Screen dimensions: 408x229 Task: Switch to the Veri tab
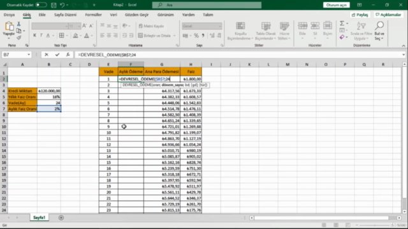pyautogui.click(x=113, y=15)
